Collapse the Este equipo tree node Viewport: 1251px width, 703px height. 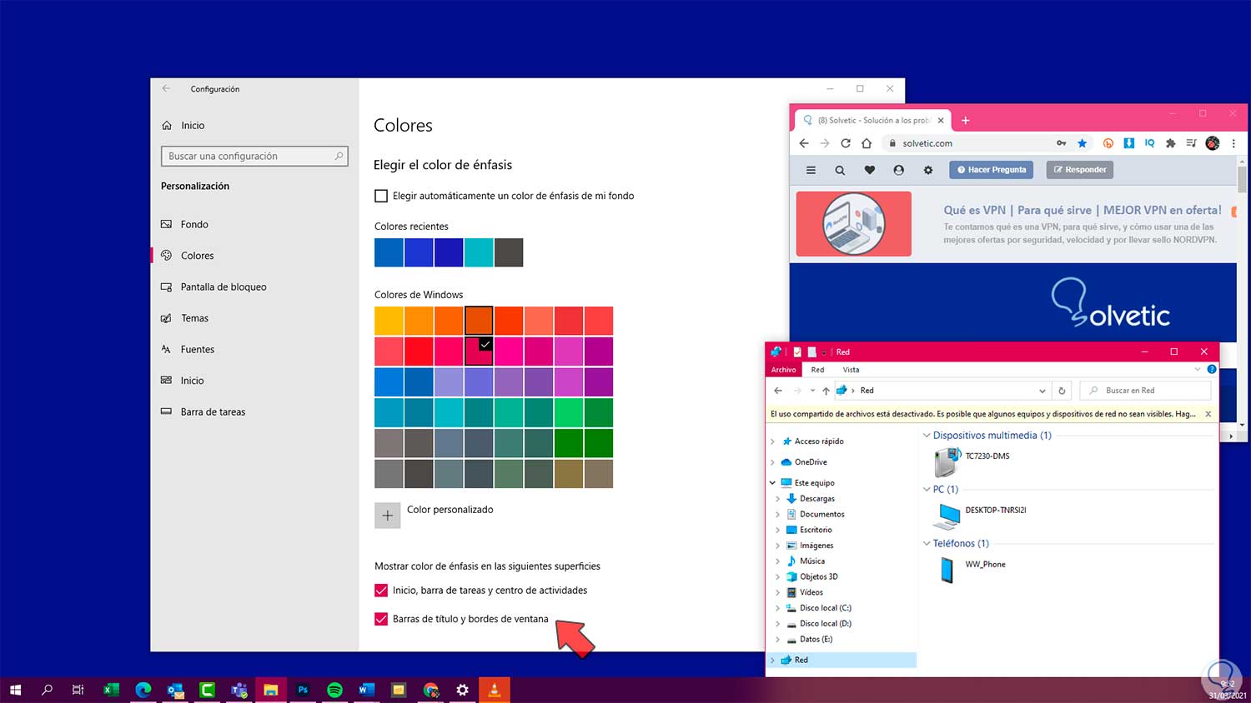click(x=773, y=483)
